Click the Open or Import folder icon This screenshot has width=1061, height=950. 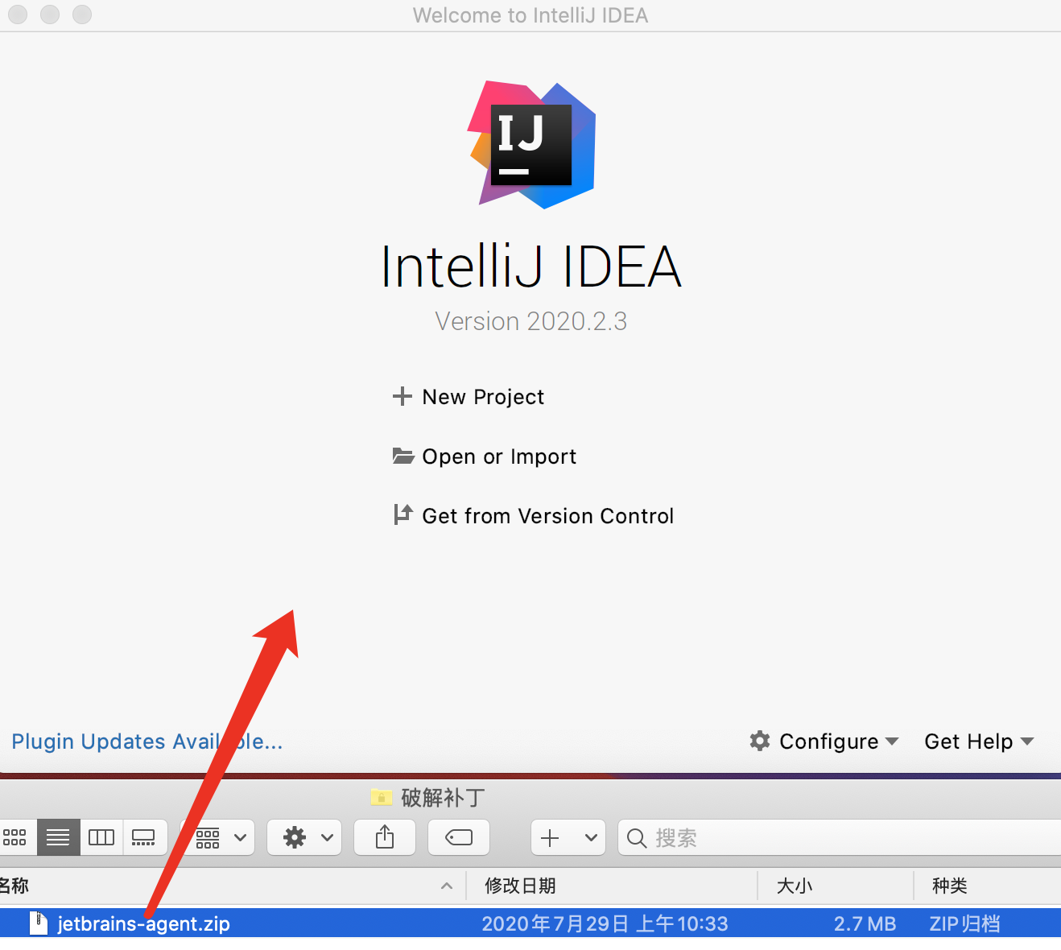(403, 456)
